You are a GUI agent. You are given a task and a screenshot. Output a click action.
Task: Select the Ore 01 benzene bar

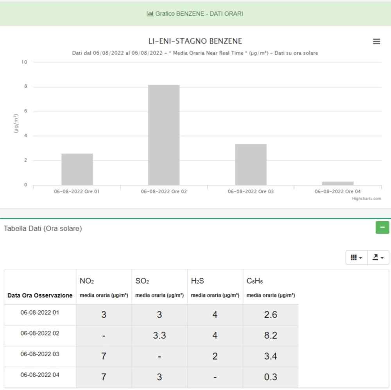point(77,169)
